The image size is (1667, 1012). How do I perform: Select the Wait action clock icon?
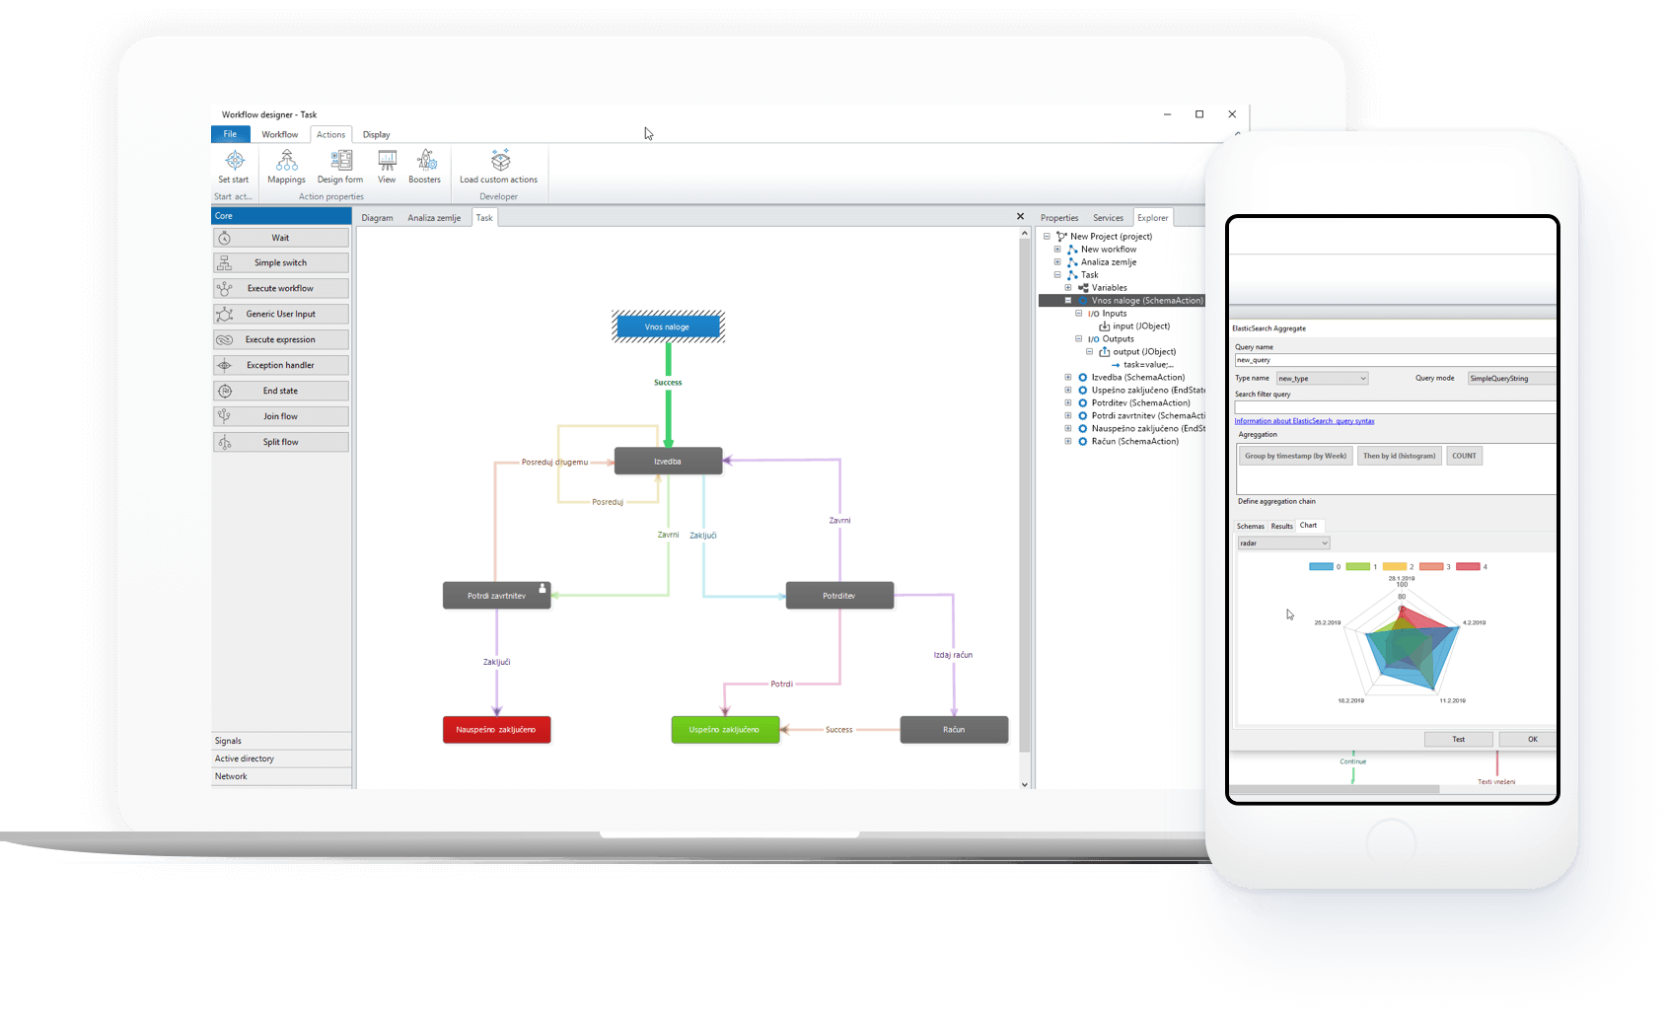[x=225, y=238]
